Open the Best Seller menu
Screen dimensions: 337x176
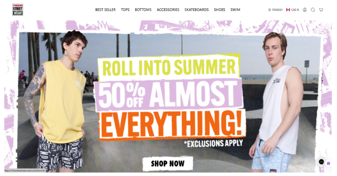[105, 10]
